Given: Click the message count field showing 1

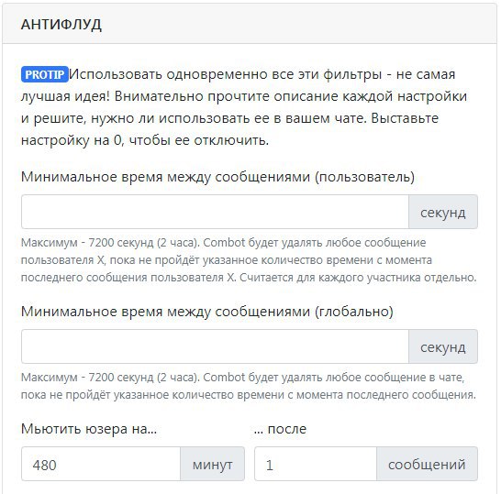Looking at the screenshot, I should tap(316, 464).
